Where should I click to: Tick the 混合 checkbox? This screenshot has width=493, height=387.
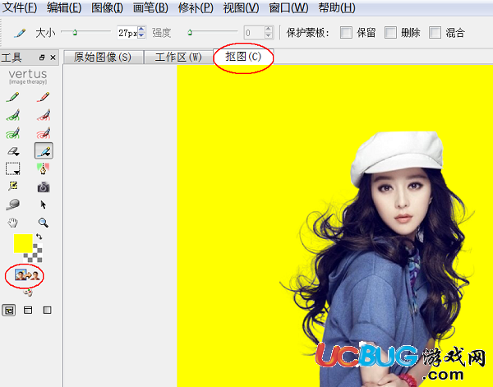(435, 32)
